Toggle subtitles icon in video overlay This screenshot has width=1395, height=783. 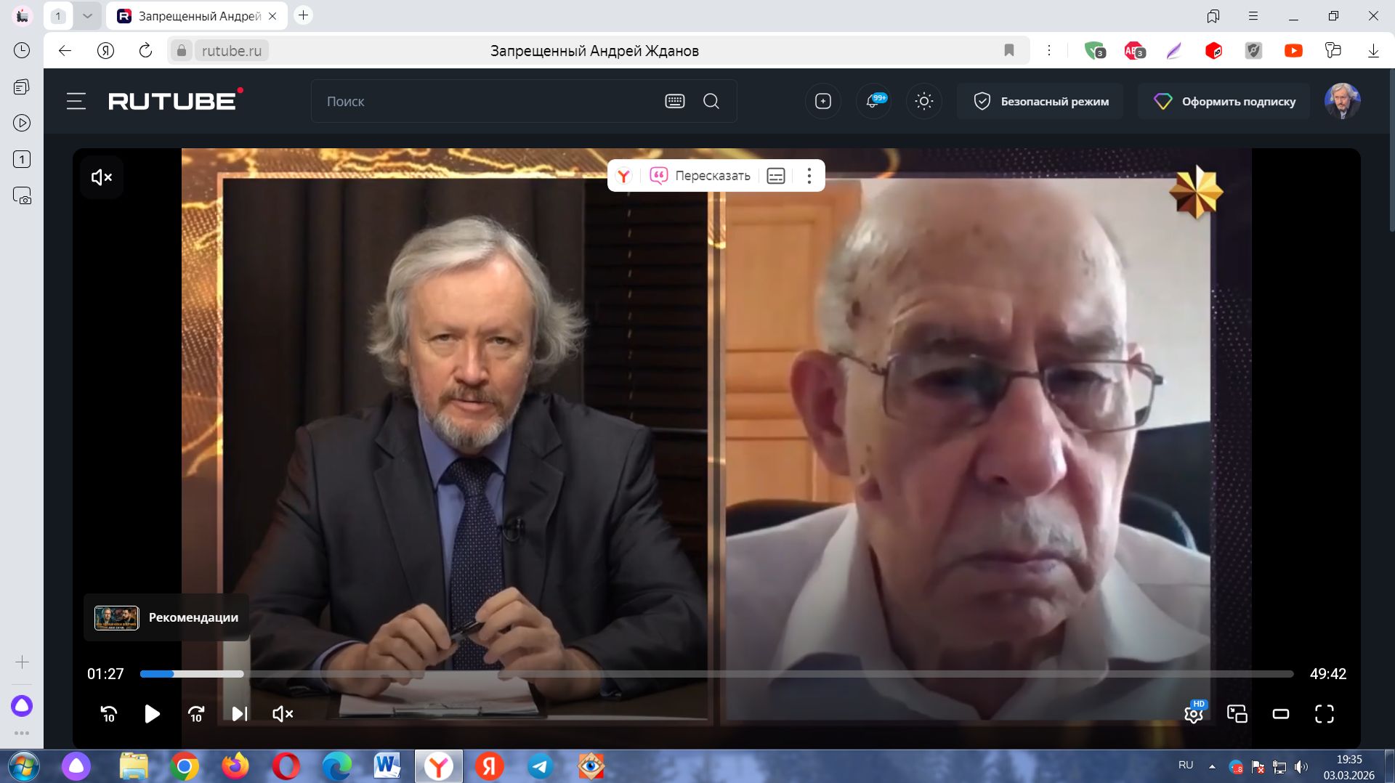tap(776, 176)
